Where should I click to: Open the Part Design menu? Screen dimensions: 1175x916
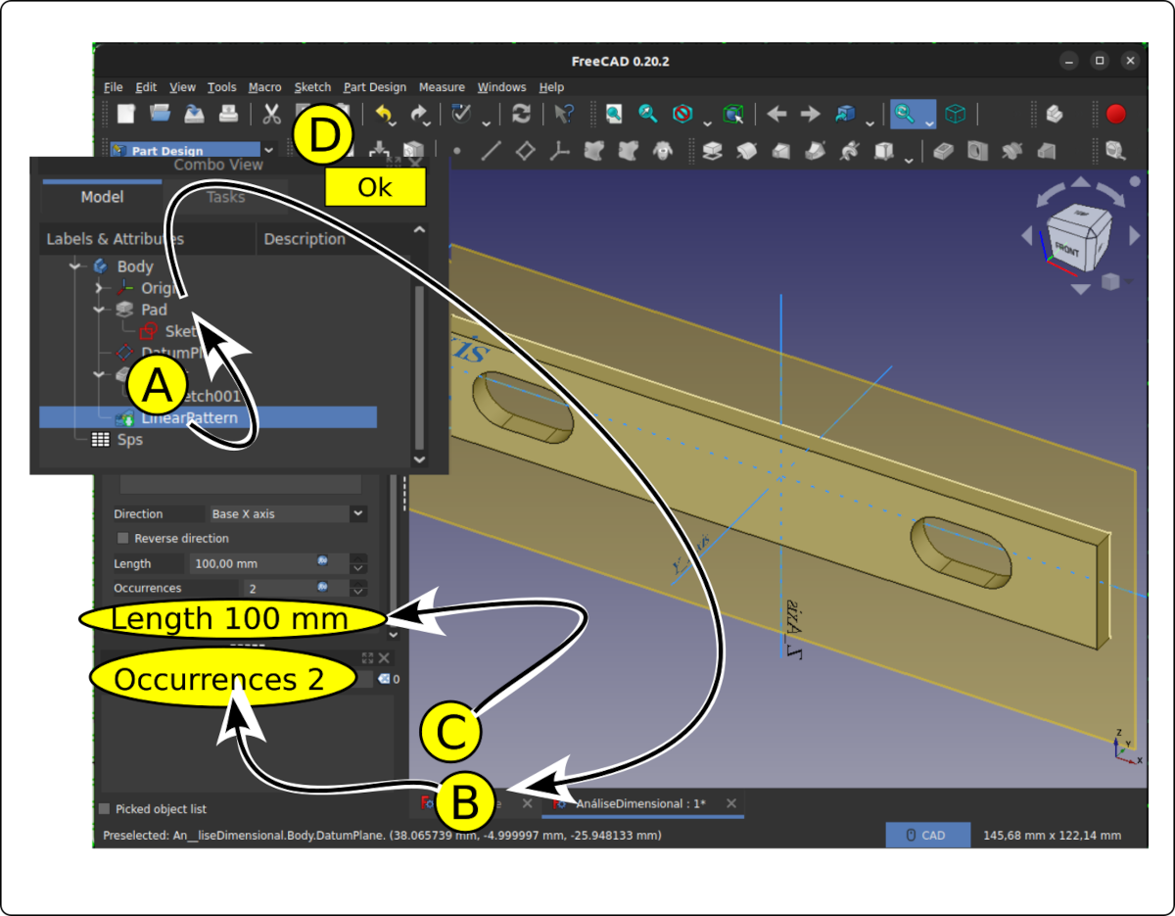coord(375,87)
